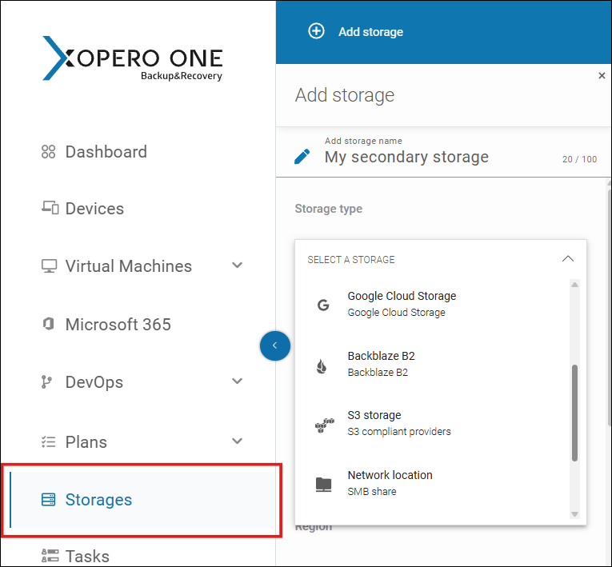
Task: Click the Xopero ONE logo
Action: click(132, 58)
